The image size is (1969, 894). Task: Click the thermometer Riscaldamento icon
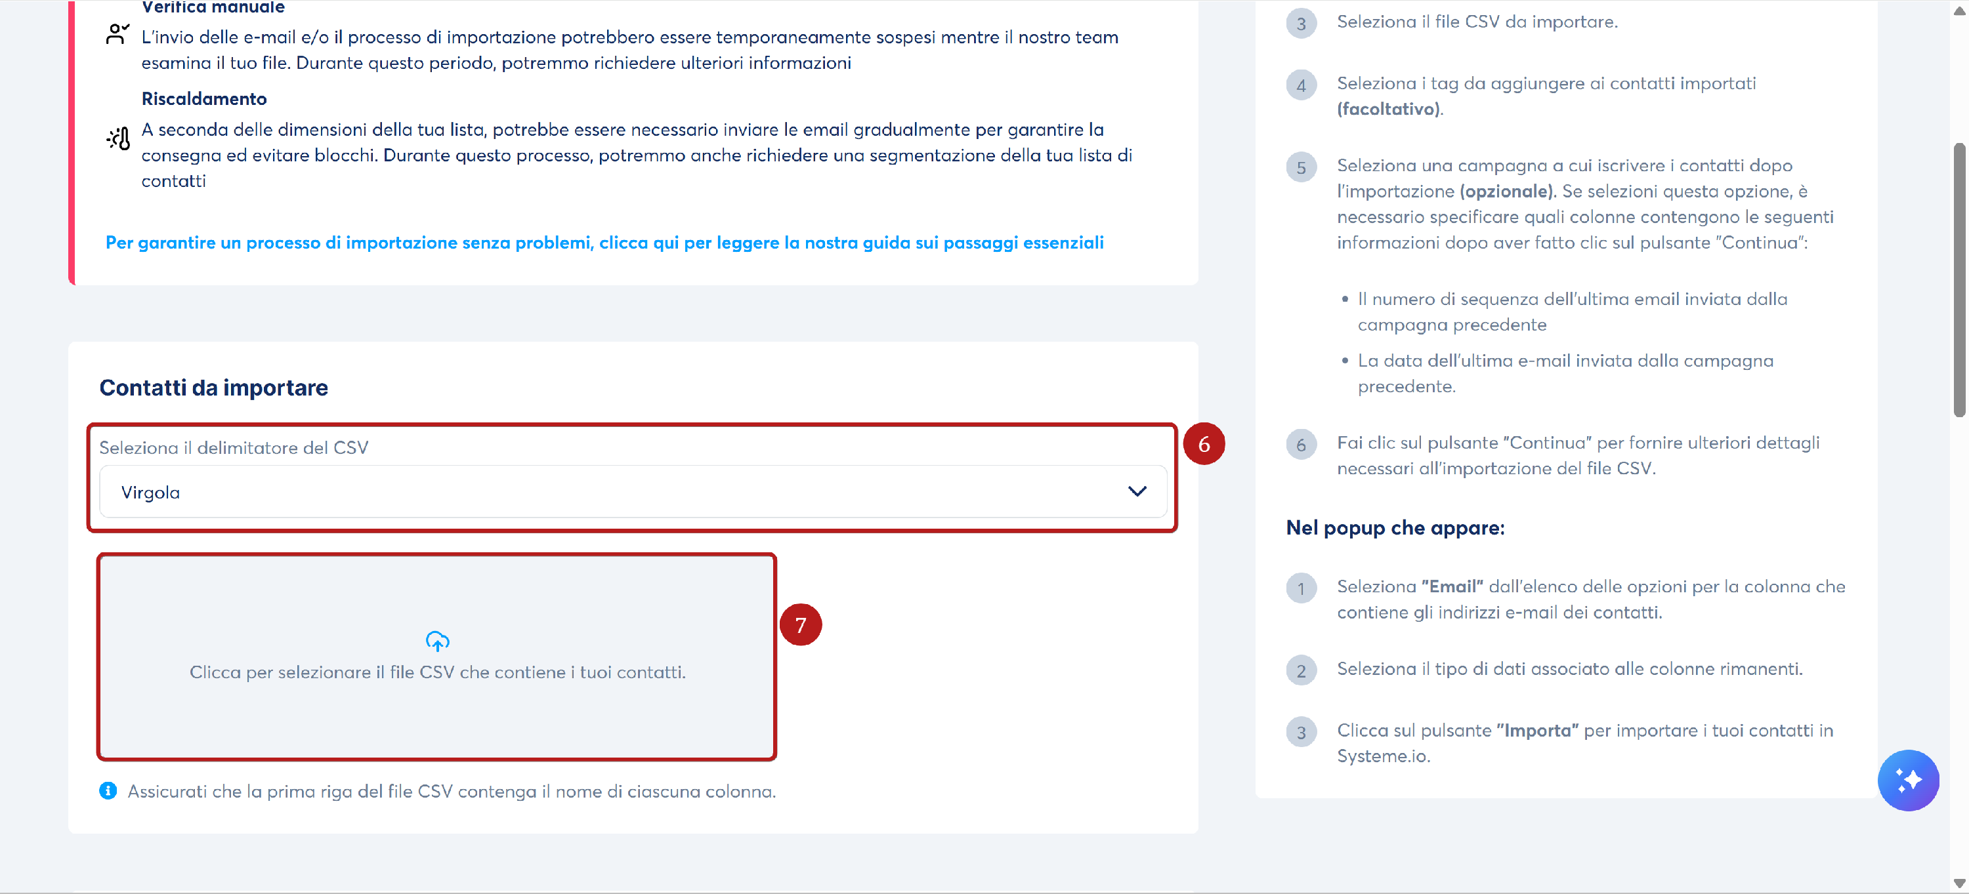pyautogui.click(x=119, y=139)
